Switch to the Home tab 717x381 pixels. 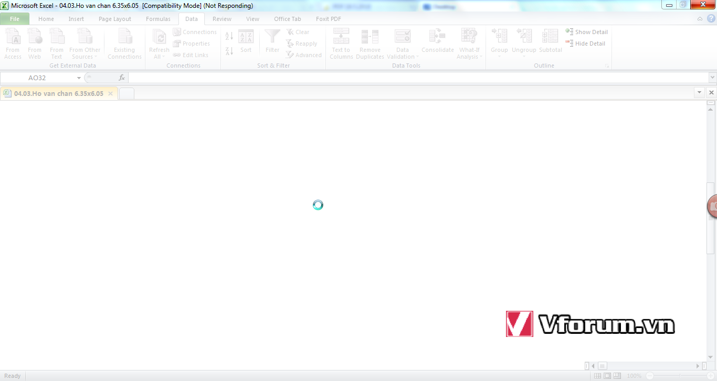pos(46,19)
